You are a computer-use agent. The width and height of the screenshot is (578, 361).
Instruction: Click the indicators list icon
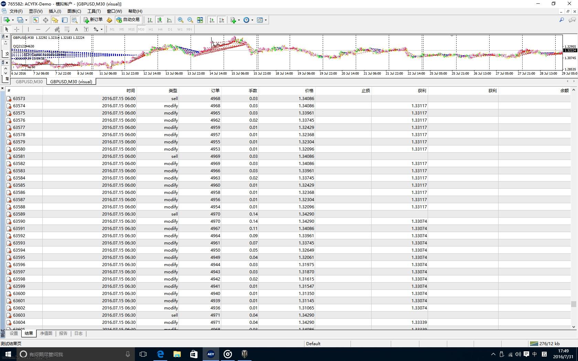[x=233, y=20]
